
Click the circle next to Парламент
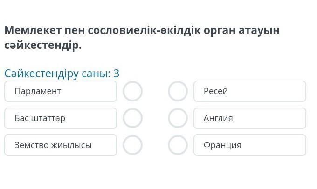[132, 91]
